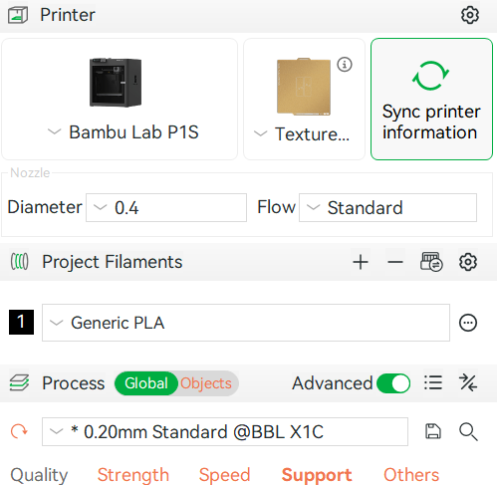Click Sync printer information button
The height and width of the screenshot is (485, 497).
(x=431, y=99)
